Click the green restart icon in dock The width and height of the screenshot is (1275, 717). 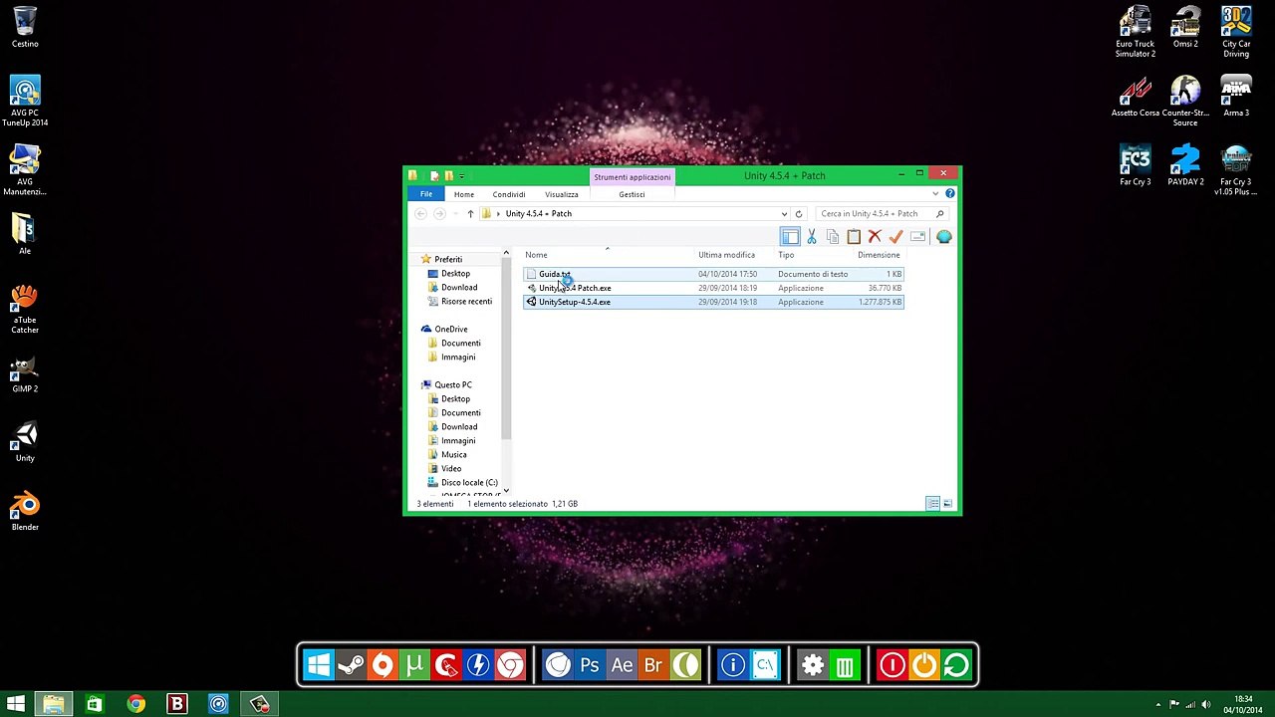956,665
